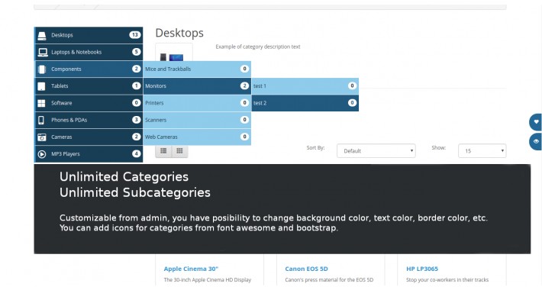The width and height of the screenshot is (542, 290).
Task: Click the Software windows icon
Action: 41,103
